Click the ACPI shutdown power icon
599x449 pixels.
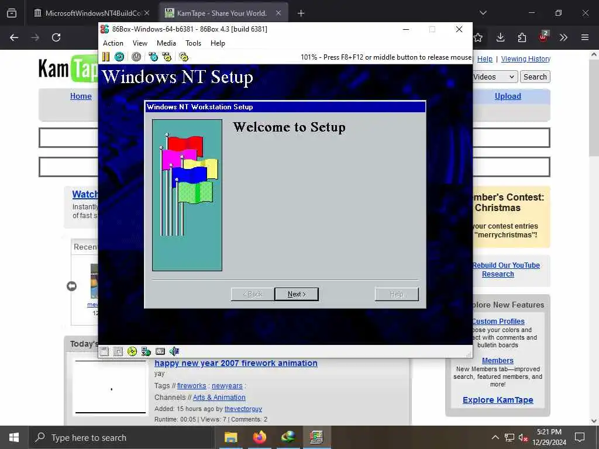pyautogui.click(x=136, y=57)
